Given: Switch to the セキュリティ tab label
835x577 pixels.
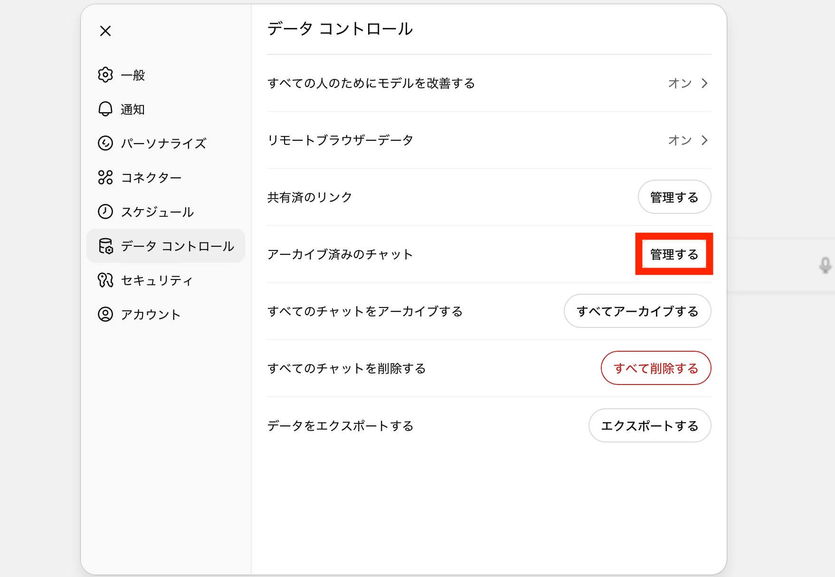Looking at the screenshot, I should [157, 281].
